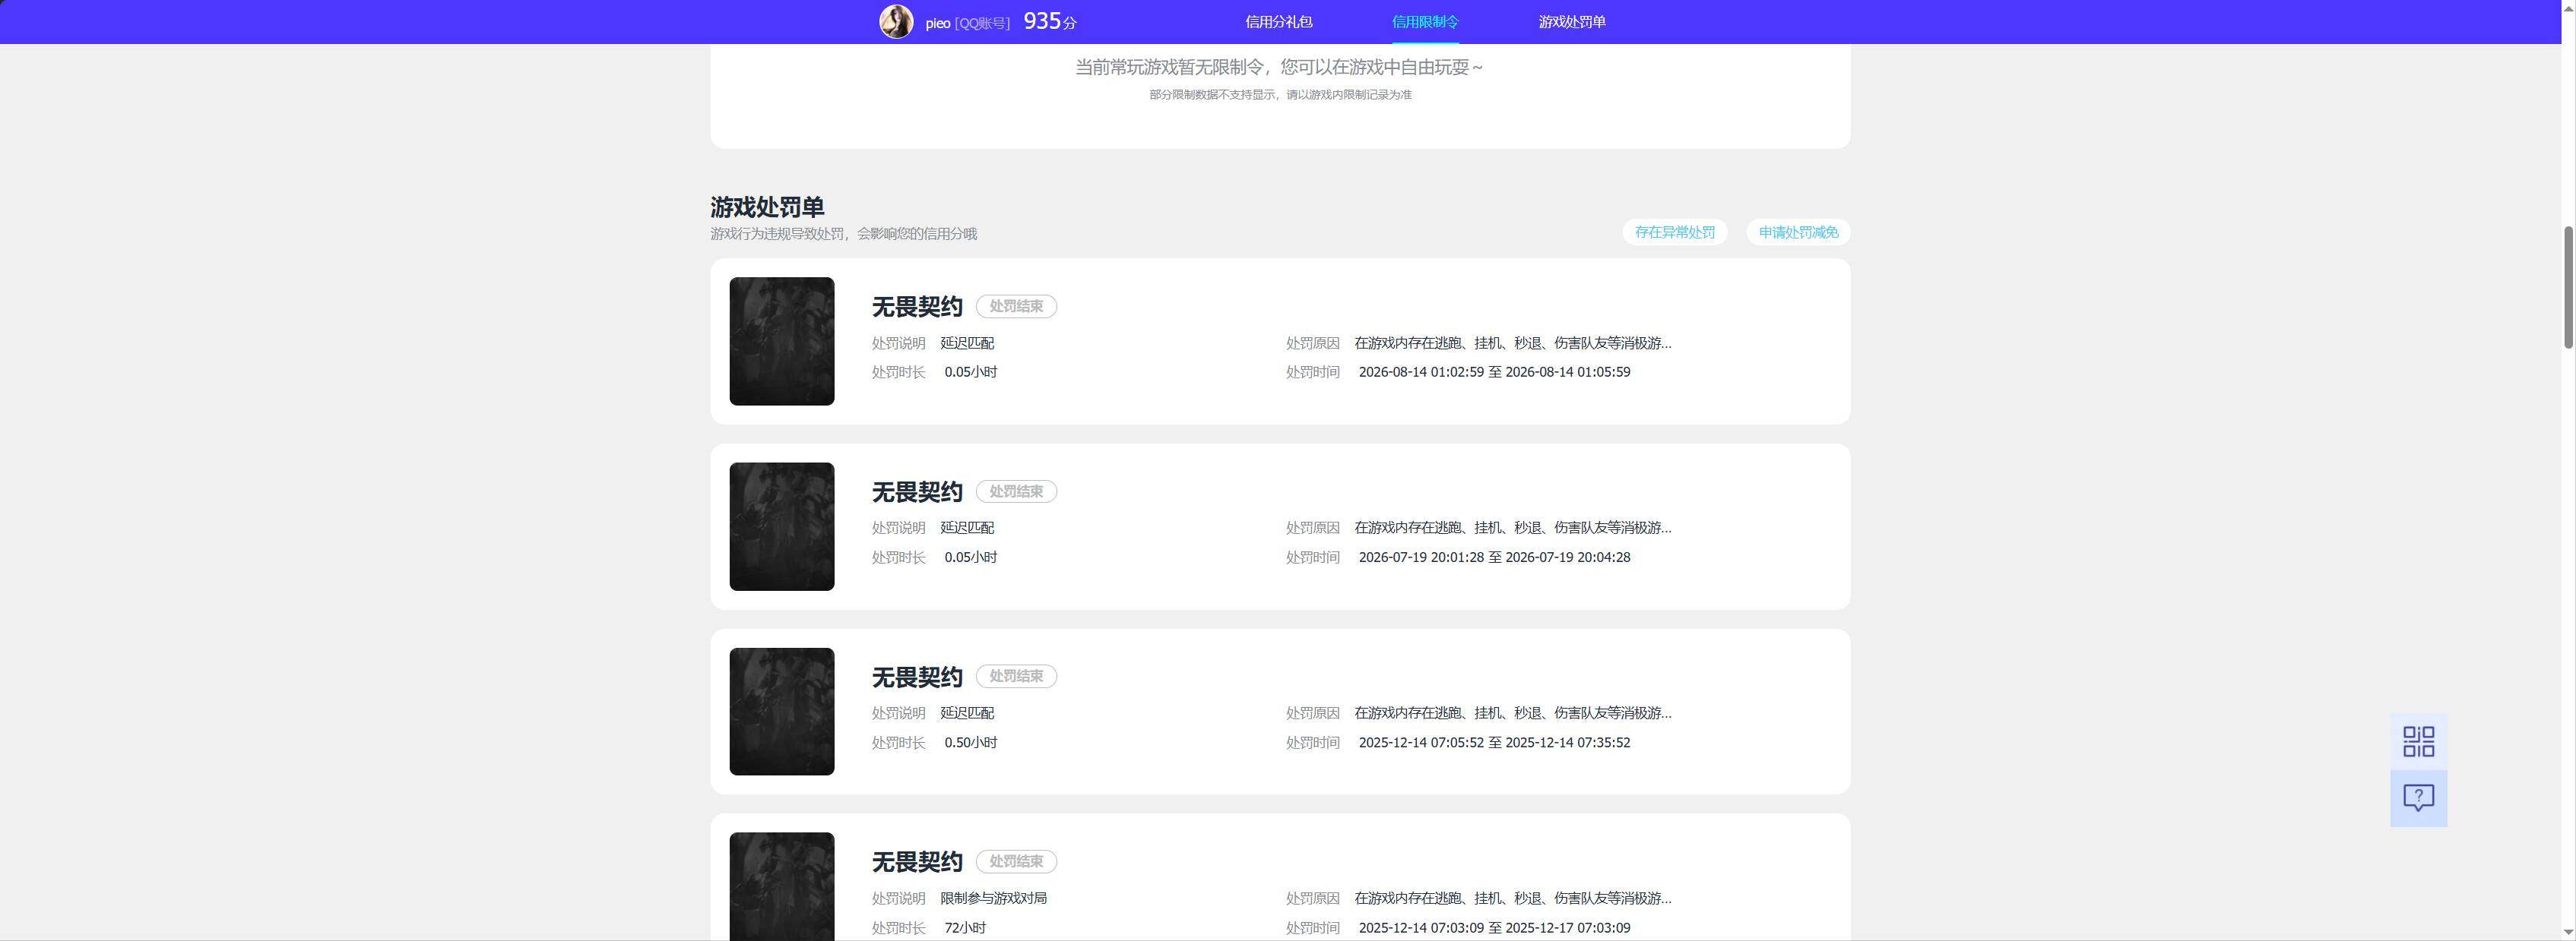The image size is (2576, 941).
Task: Click 无畏契约 title on 2026-07-19 card
Action: [917, 491]
